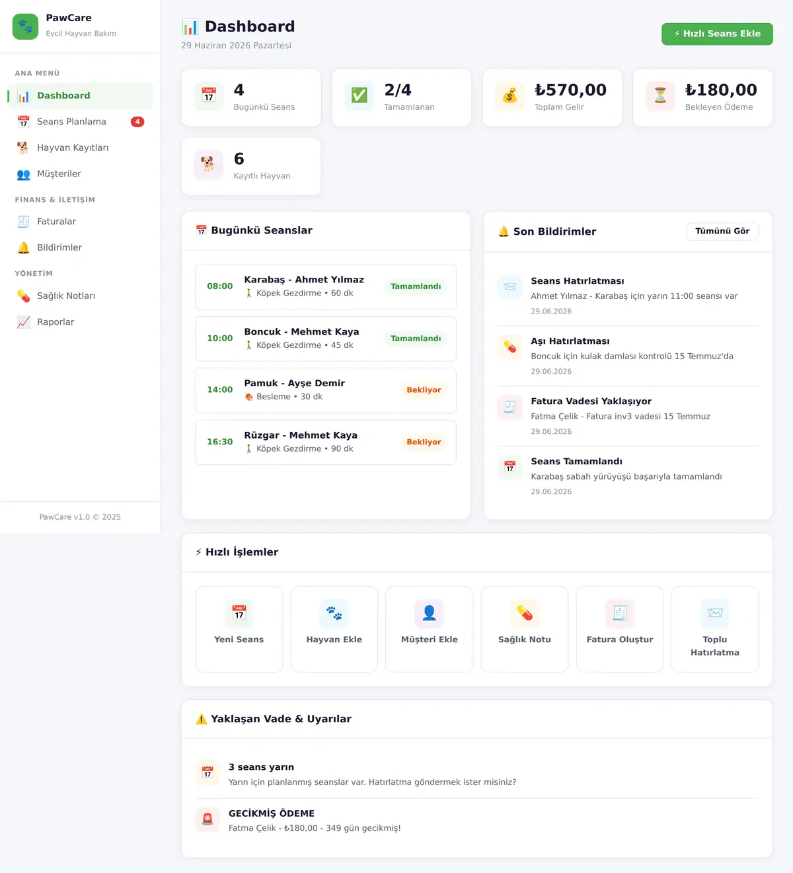Click the "₺570,00" Toplam Gelir value
793x873 pixels.
pyautogui.click(x=570, y=90)
